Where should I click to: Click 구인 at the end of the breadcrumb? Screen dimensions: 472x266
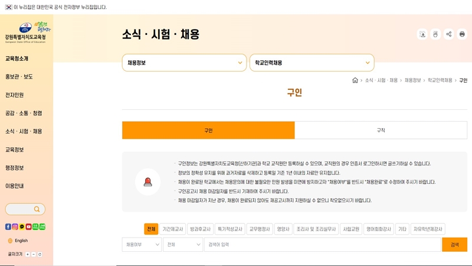point(463,80)
